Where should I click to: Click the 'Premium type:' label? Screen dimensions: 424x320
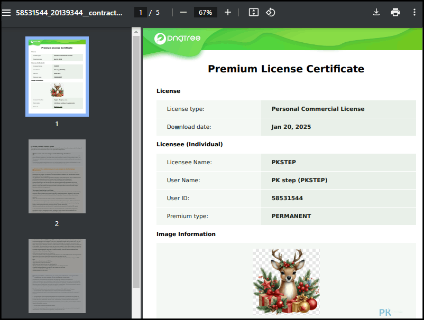(187, 216)
